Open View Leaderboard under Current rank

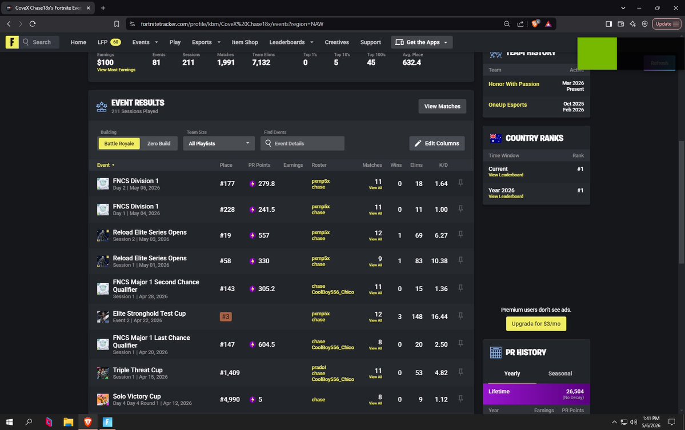coord(506,175)
